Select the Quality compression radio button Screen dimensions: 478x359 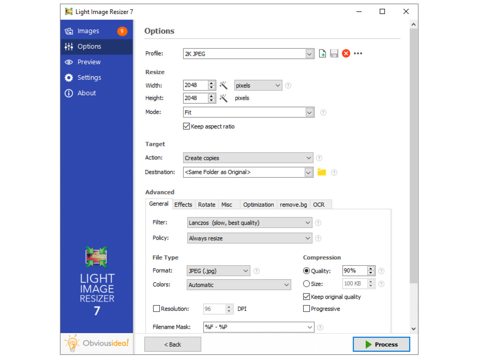point(306,271)
